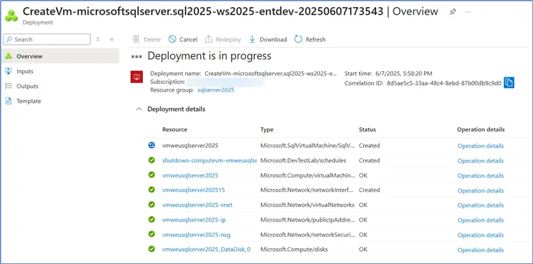View Operation details for Microsoft.Compute/virtualMachines row
The width and height of the screenshot is (533, 264).
tap(480, 176)
